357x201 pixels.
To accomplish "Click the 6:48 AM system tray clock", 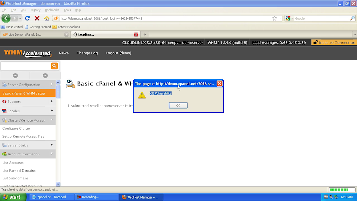I will pos(347,197).
